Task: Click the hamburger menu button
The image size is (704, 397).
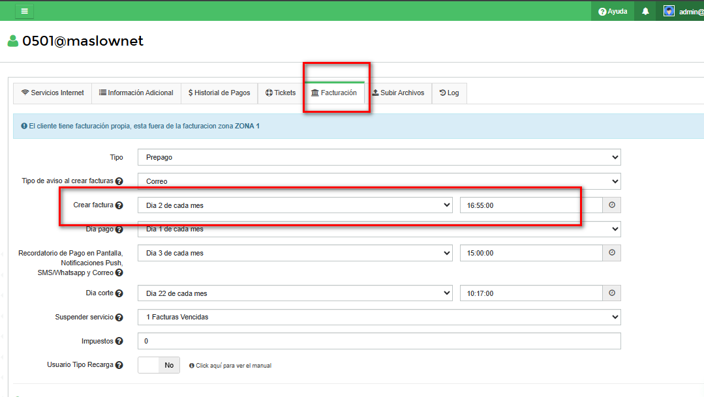Action: tap(24, 11)
